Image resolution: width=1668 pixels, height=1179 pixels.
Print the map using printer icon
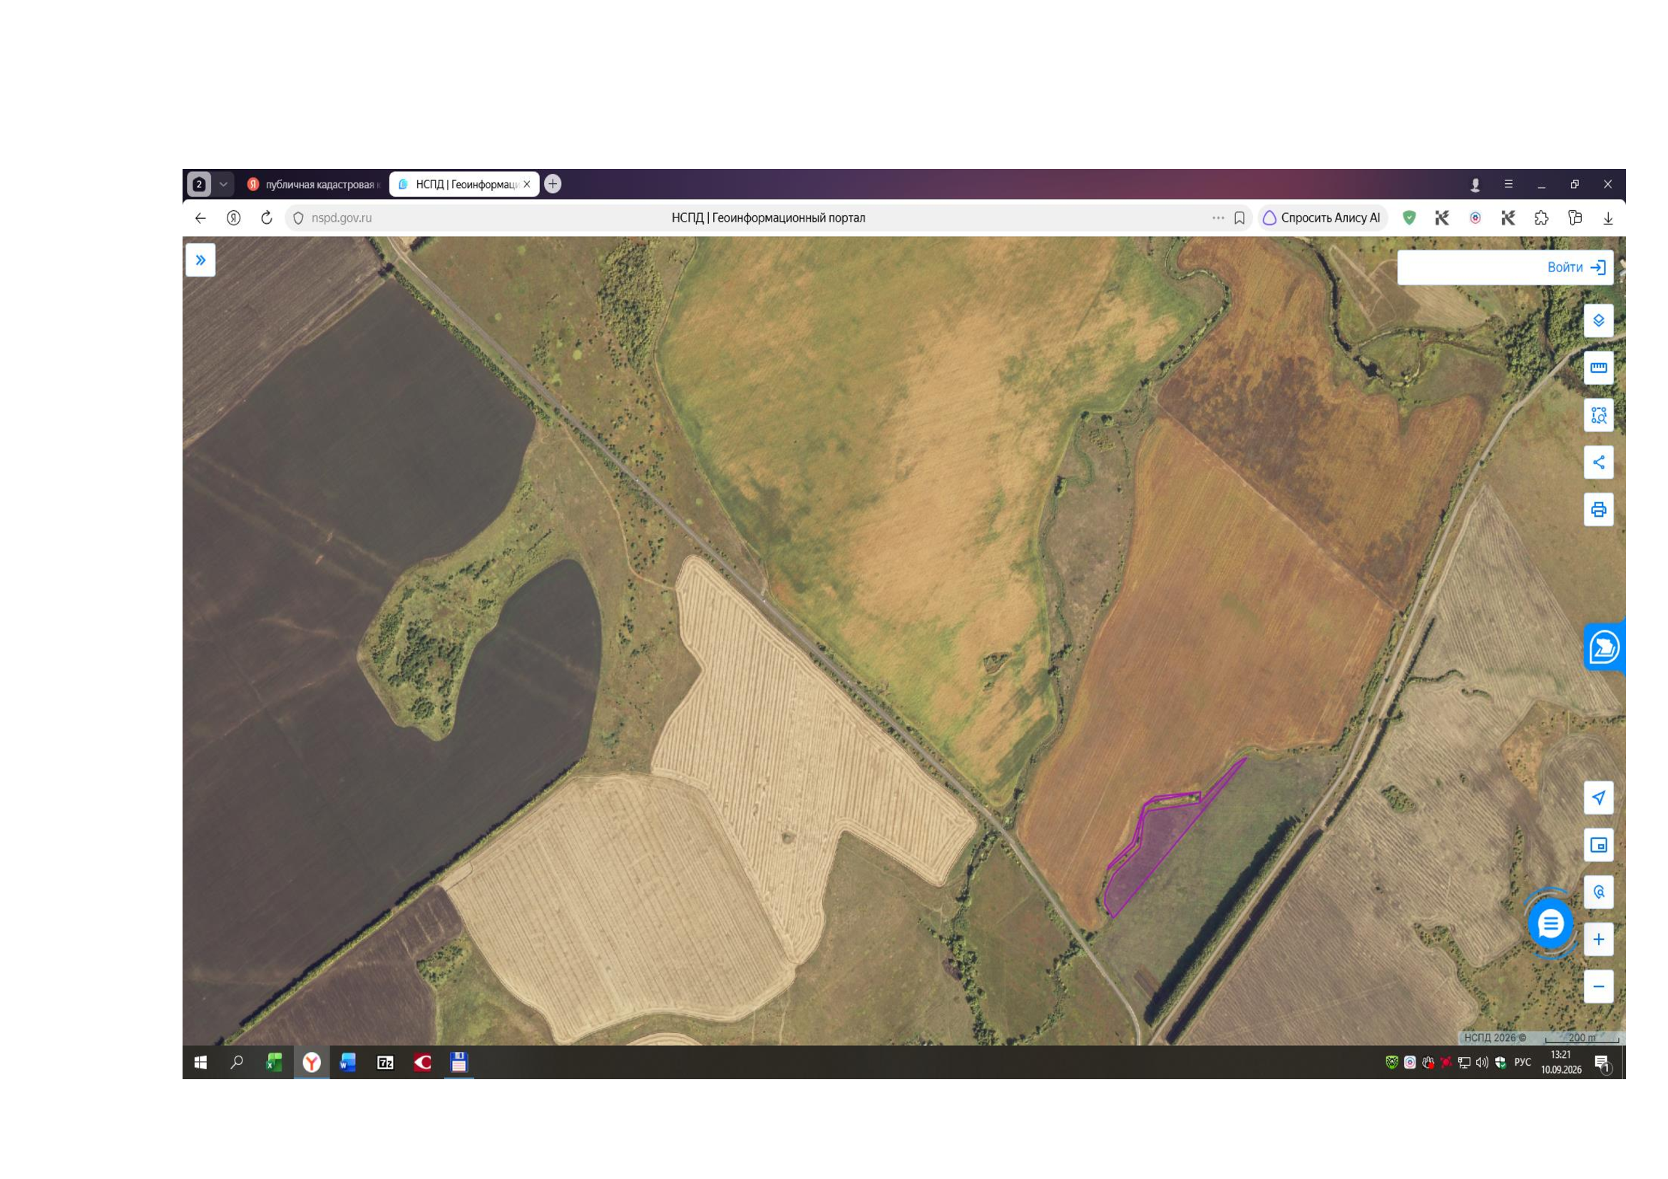click(x=1598, y=510)
